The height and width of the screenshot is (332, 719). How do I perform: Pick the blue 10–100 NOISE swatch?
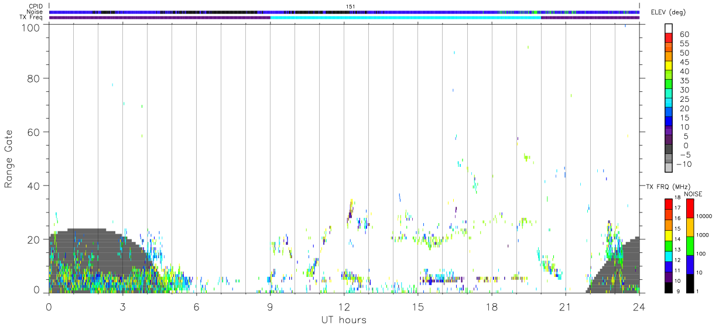689,264
